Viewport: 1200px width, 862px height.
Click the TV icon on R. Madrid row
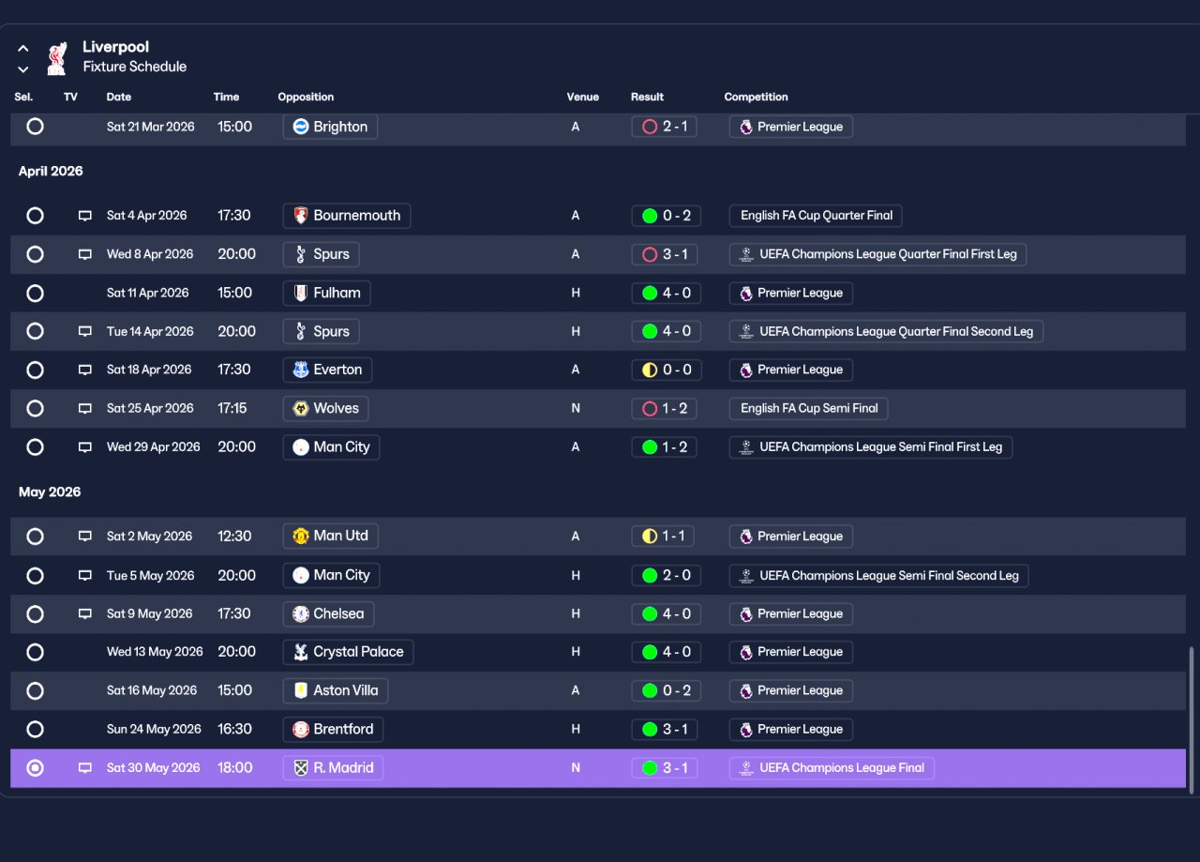(x=85, y=768)
